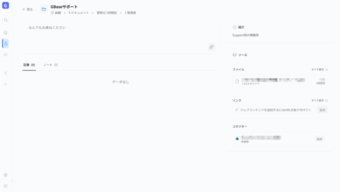Click the lightning bolt icon in sidebar
Viewport: 340px width, 192px height.
tap(6, 84)
